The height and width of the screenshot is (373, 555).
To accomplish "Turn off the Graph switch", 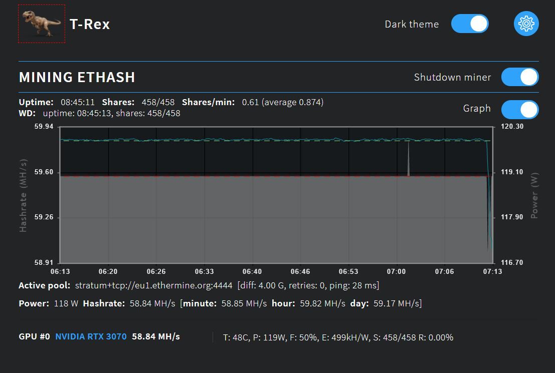I will (x=520, y=109).
